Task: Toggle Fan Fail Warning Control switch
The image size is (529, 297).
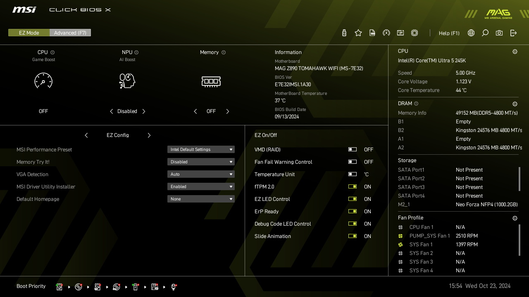Action: click(353, 162)
